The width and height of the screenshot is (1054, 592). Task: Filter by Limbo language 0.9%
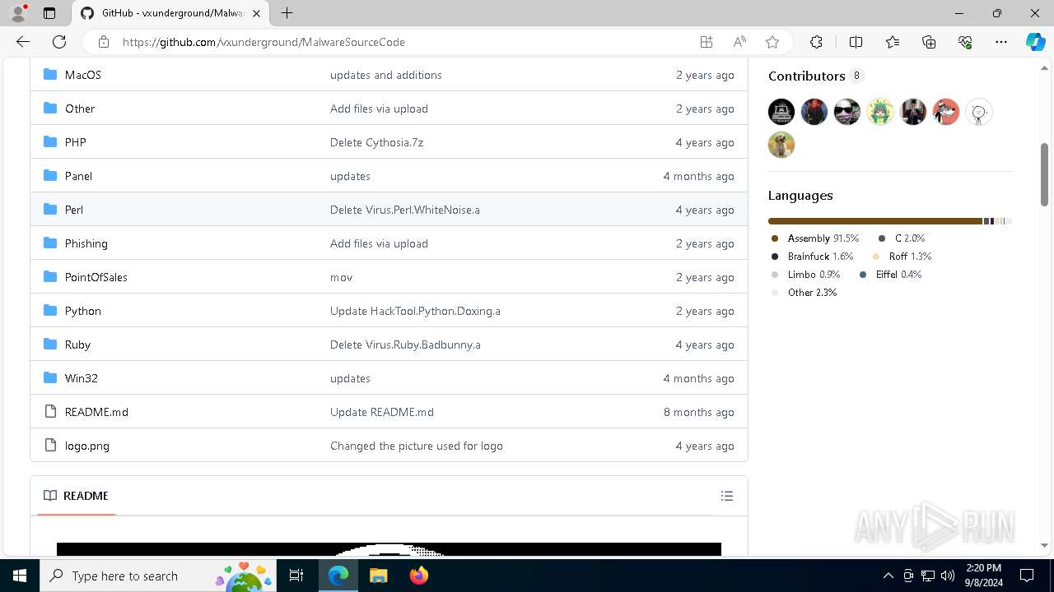pyautogui.click(x=806, y=275)
